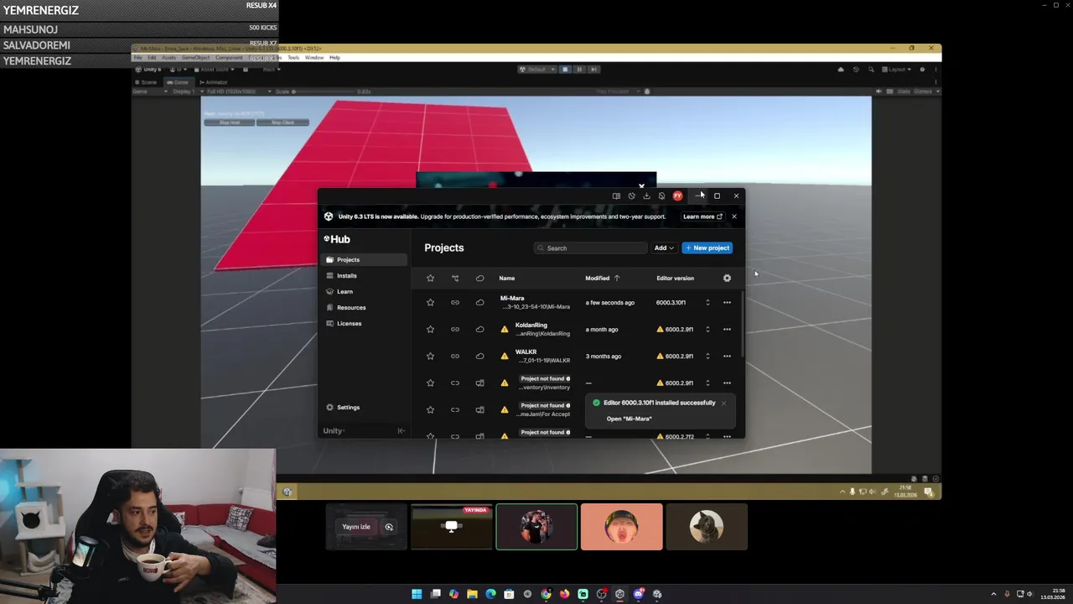Pause play mode in Unity Editor

tap(578, 70)
